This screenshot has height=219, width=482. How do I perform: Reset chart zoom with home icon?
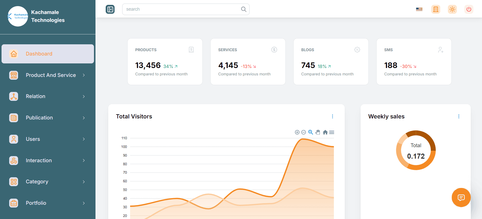325,132
